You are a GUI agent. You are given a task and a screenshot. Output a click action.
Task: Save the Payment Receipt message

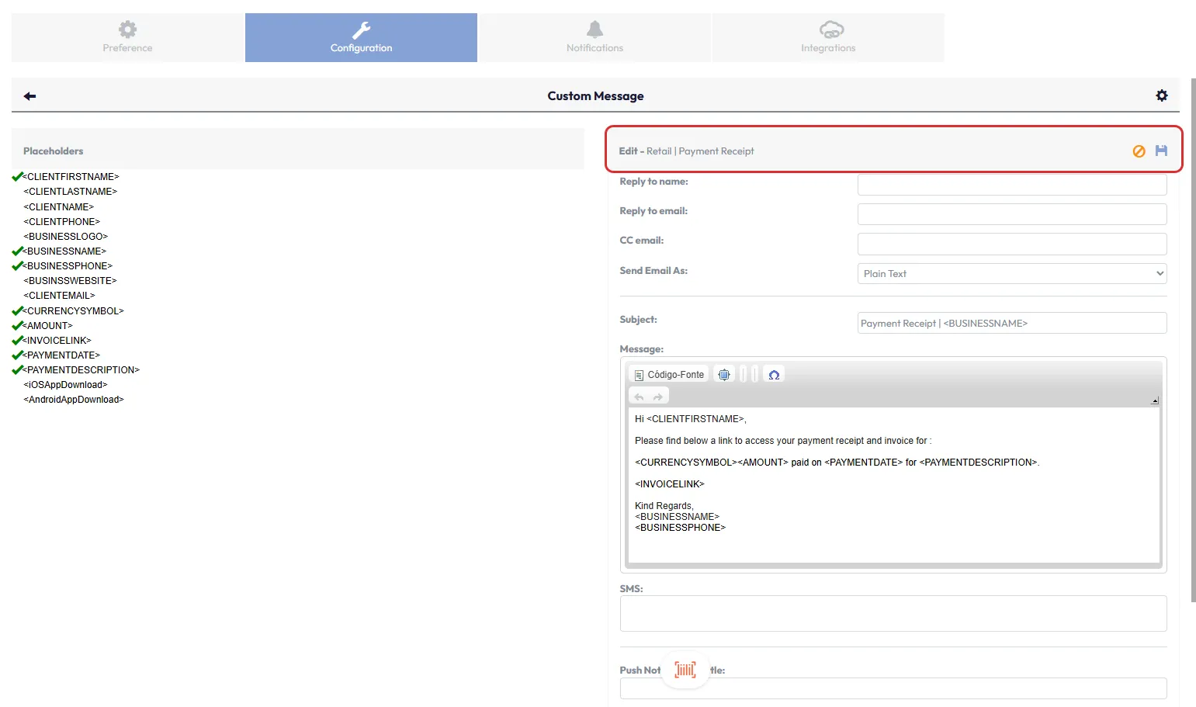(x=1161, y=151)
